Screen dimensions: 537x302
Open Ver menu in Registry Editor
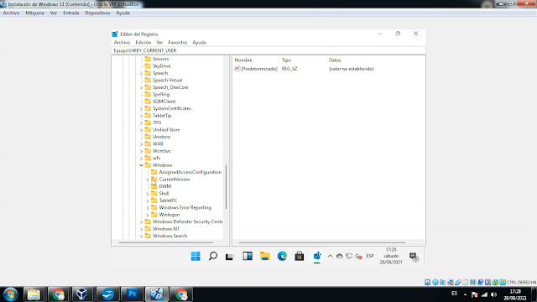pyautogui.click(x=159, y=43)
